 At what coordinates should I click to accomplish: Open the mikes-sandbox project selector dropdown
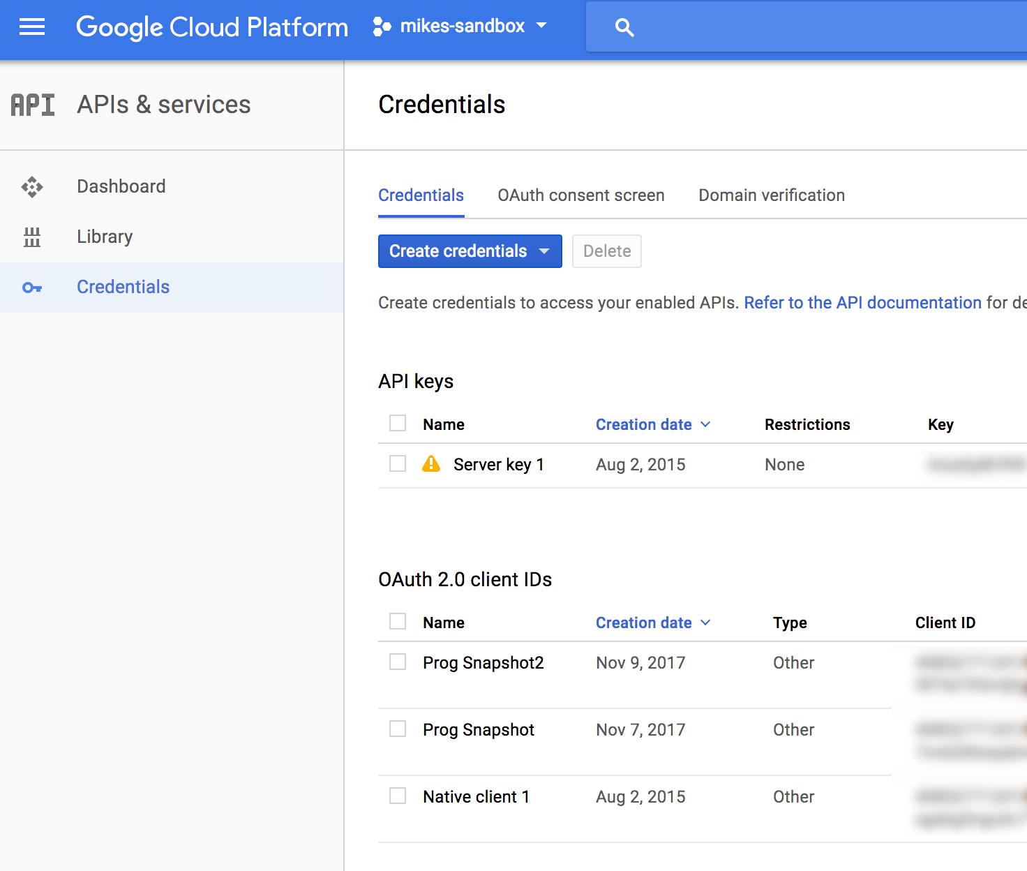[460, 27]
